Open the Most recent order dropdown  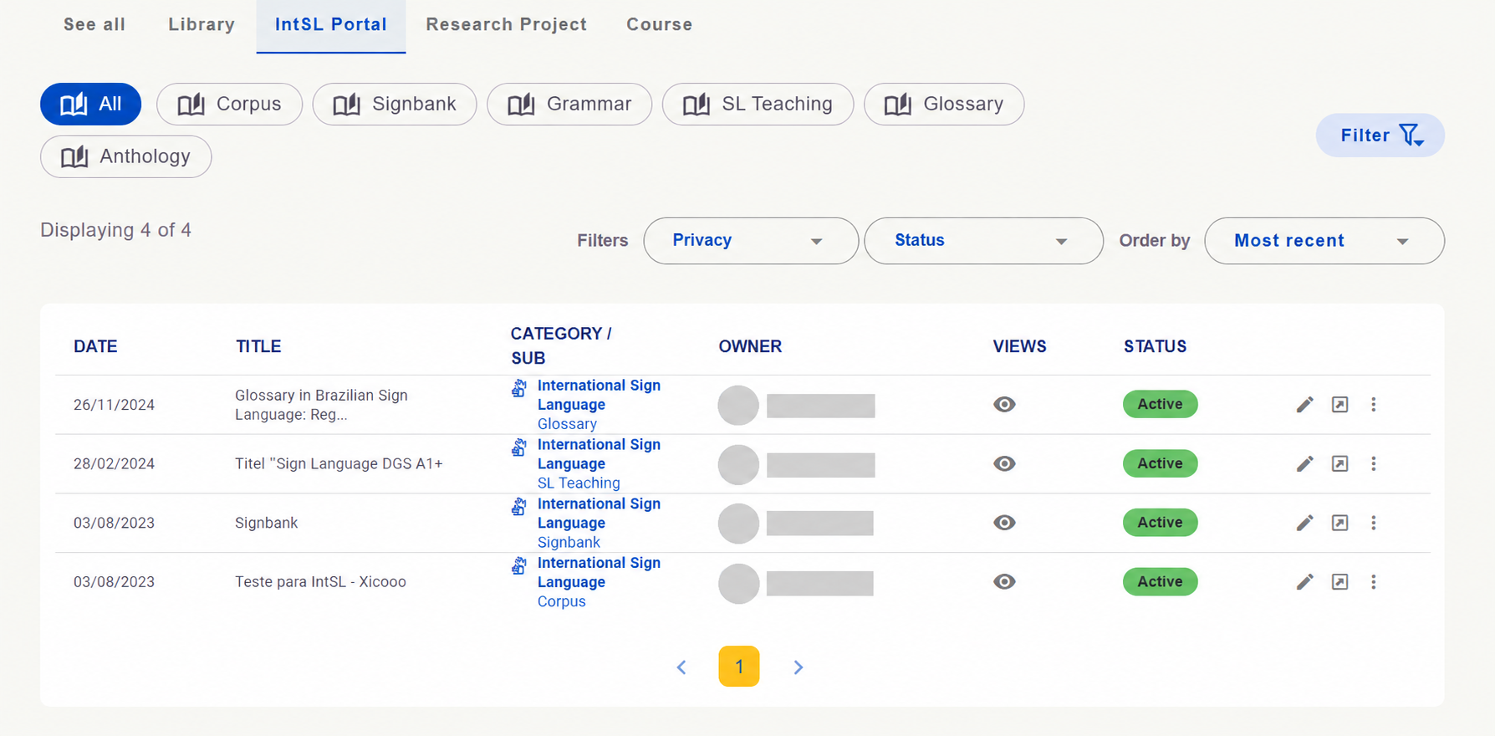click(1324, 241)
